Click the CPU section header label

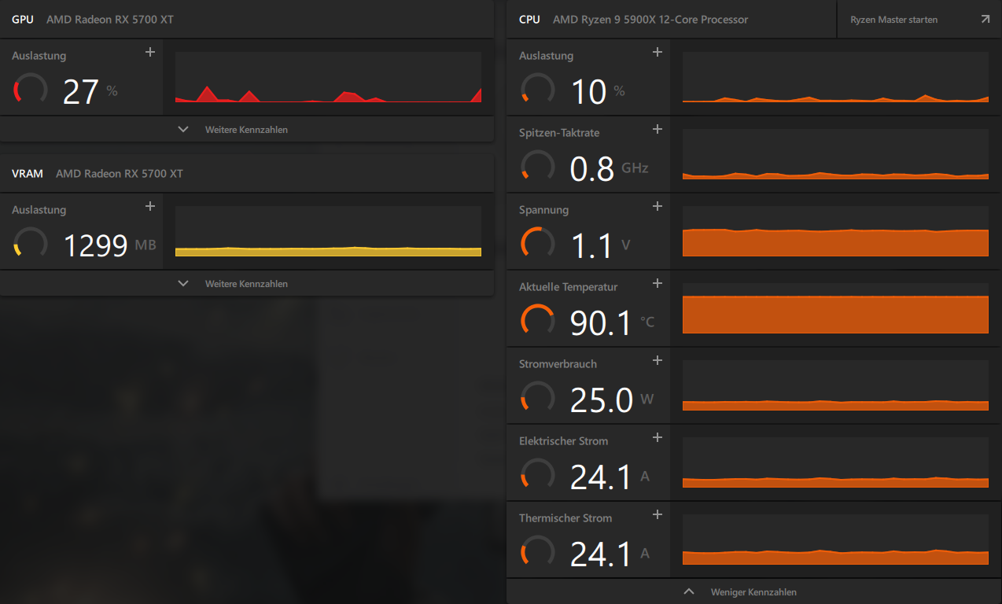point(530,19)
